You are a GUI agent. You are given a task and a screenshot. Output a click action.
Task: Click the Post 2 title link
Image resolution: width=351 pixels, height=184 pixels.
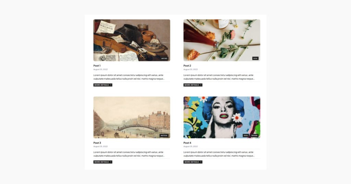(x=187, y=66)
